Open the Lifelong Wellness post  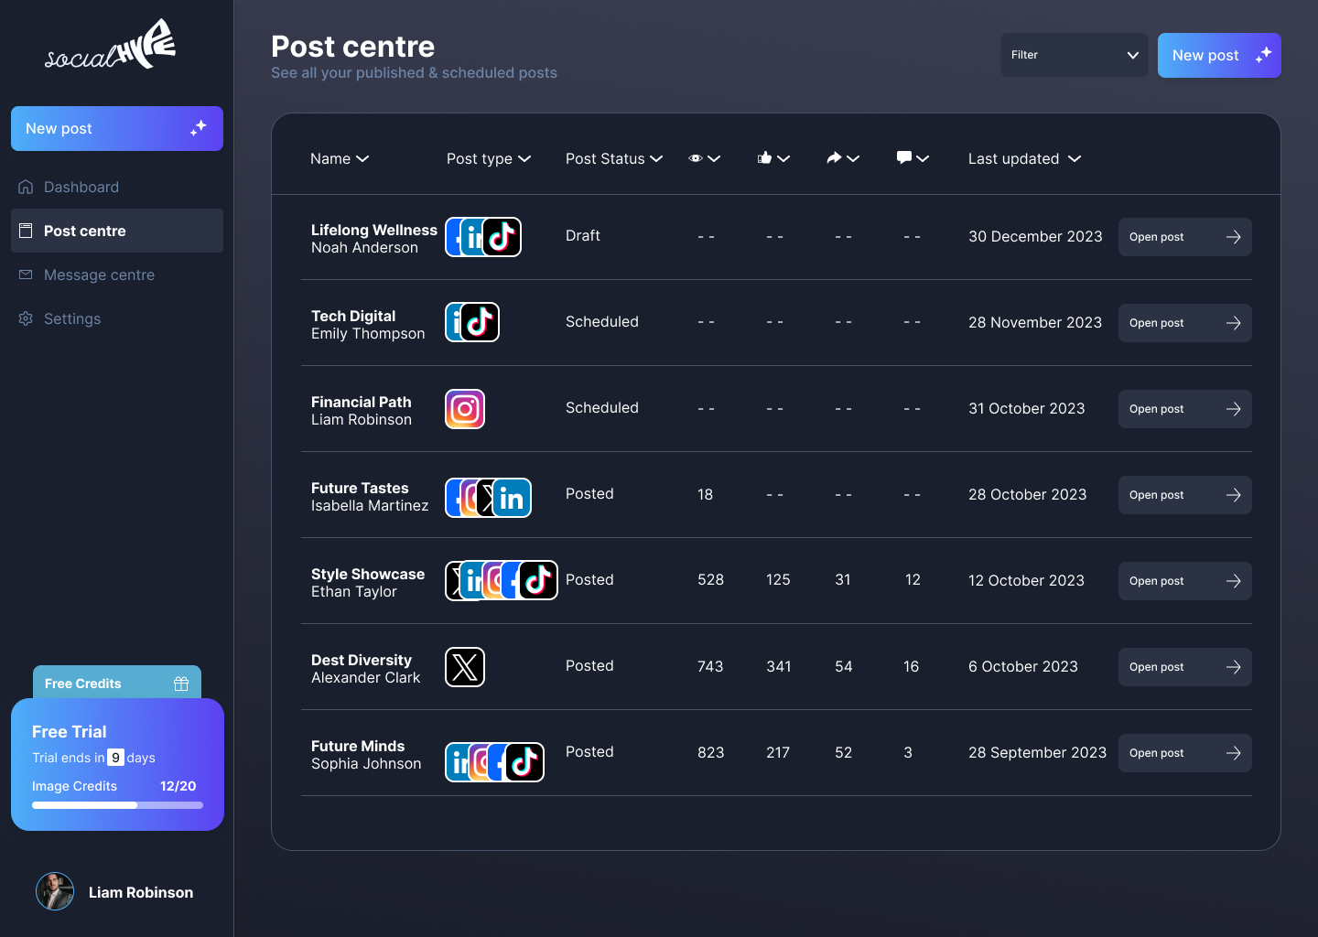click(1184, 237)
